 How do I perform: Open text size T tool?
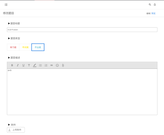(x=29, y=65)
